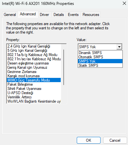Choose Dinamik SMPS option
The height and width of the screenshot is (145, 128).
(100, 53)
